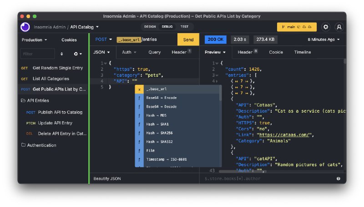Open the user account icon
Viewport: 364px width, 207px height.
(x=339, y=27)
